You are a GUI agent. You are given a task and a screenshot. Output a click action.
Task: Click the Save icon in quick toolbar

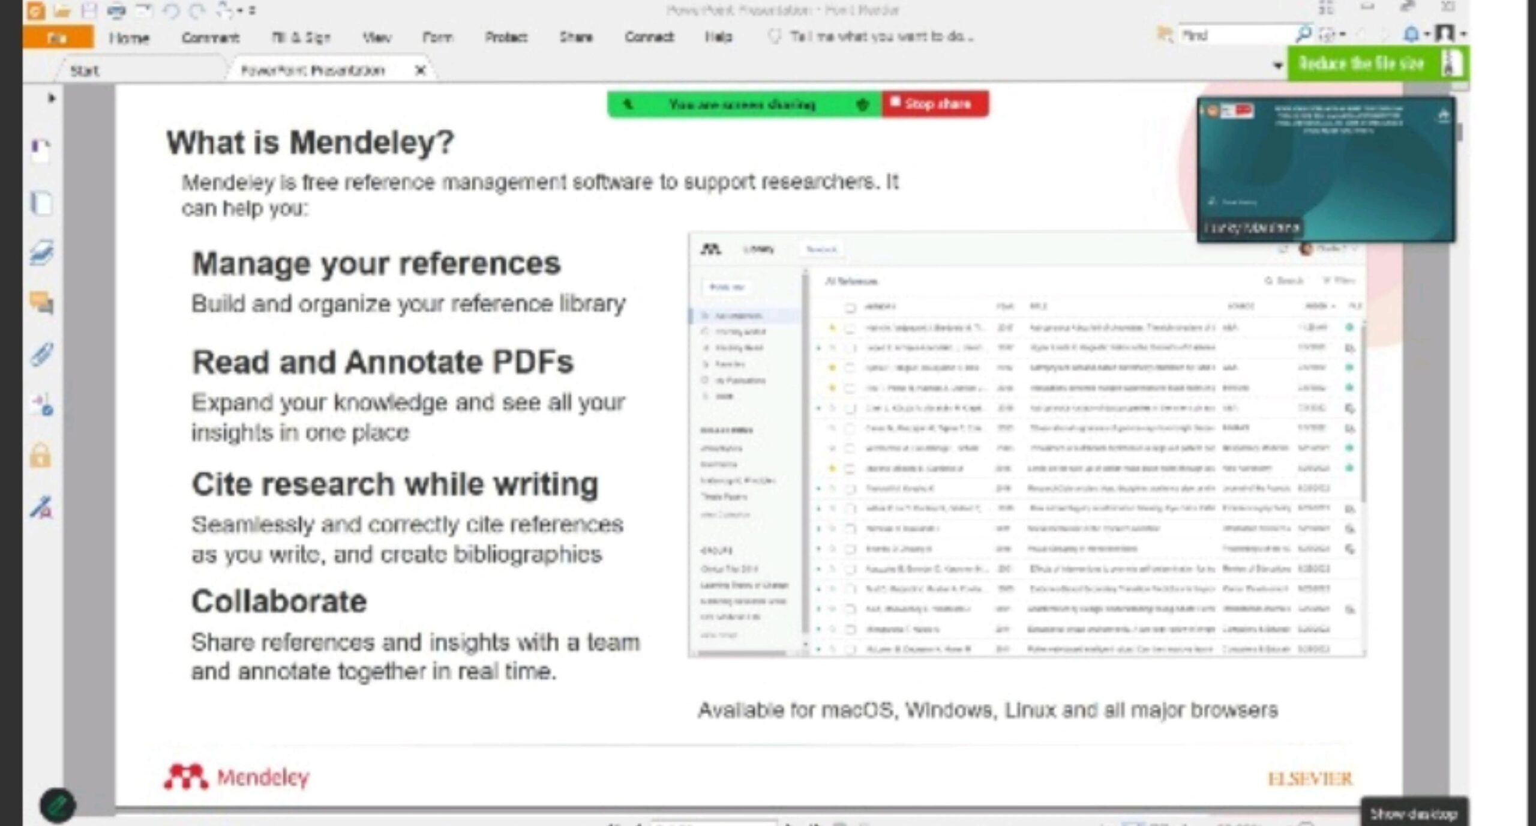pyautogui.click(x=89, y=10)
